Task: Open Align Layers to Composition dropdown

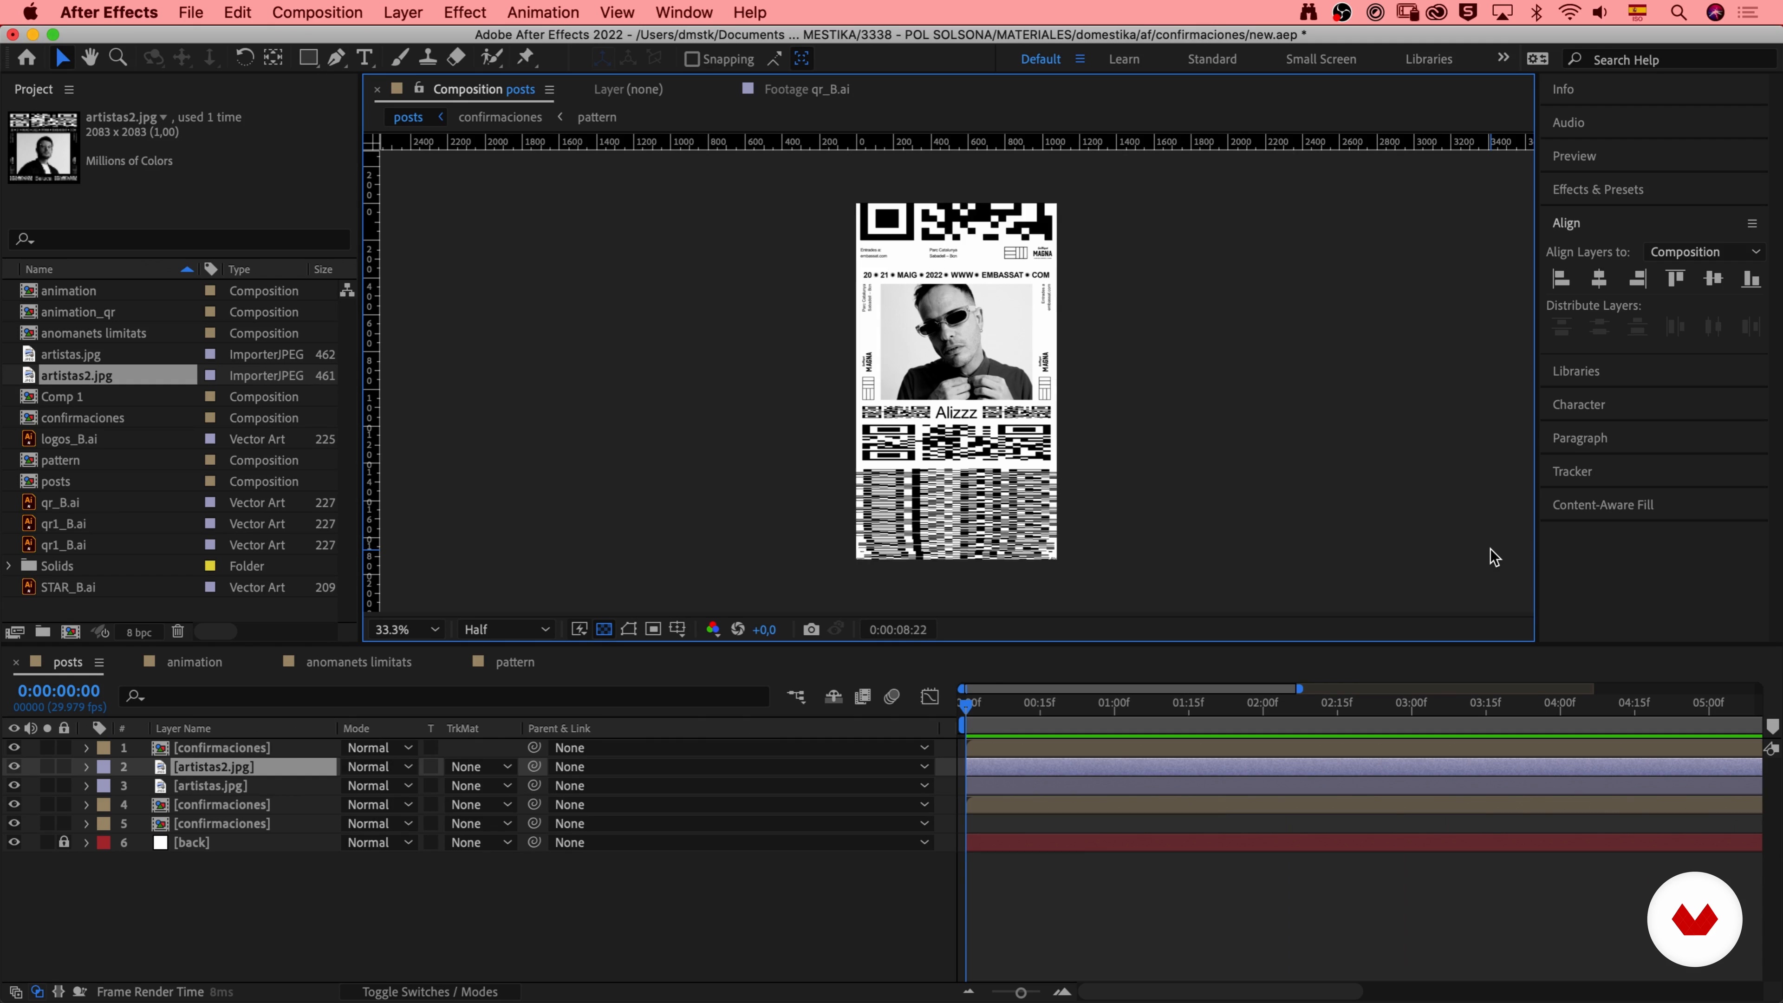Action: tap(1704, 252)
